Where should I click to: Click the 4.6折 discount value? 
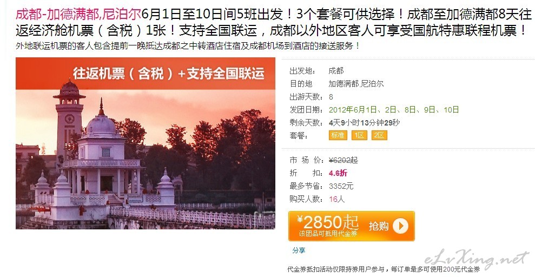coord(338,173)
